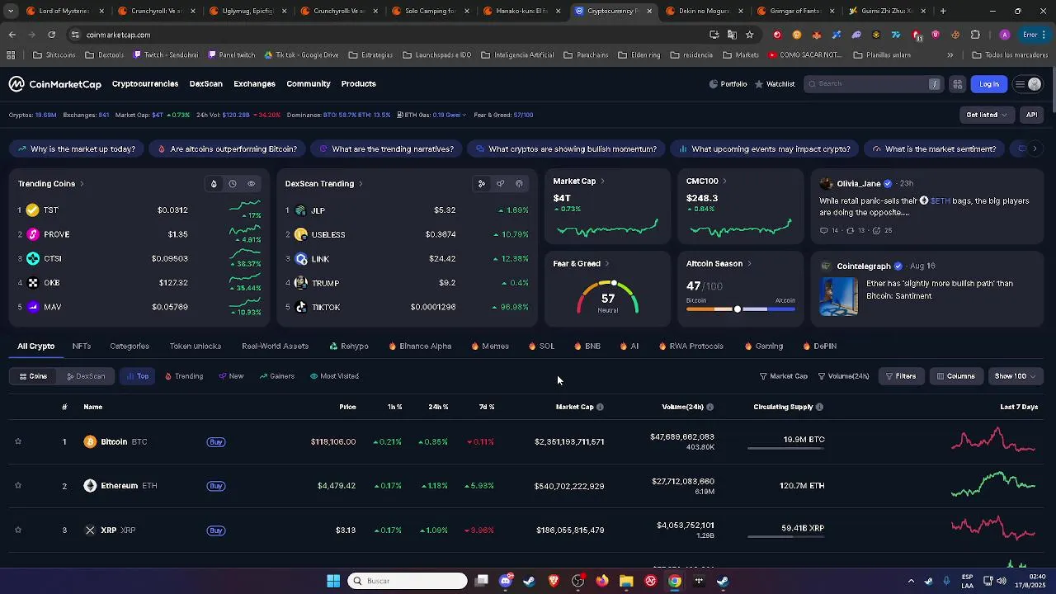Click the TRUMP token icon

301,283
